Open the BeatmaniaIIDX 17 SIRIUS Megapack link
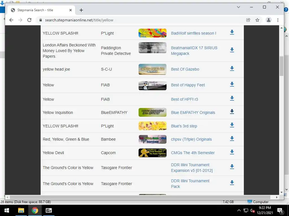This screenshot has height=216, width=289. point(194,51)
